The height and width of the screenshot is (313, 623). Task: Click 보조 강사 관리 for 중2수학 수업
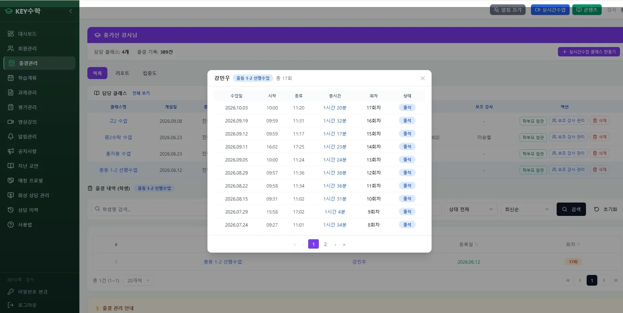[x=568, y=137]
